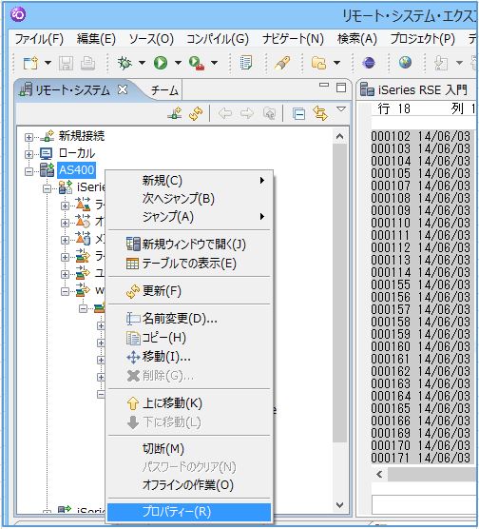
Task: Click the application logo in title bar
Action: coord(18,15)
